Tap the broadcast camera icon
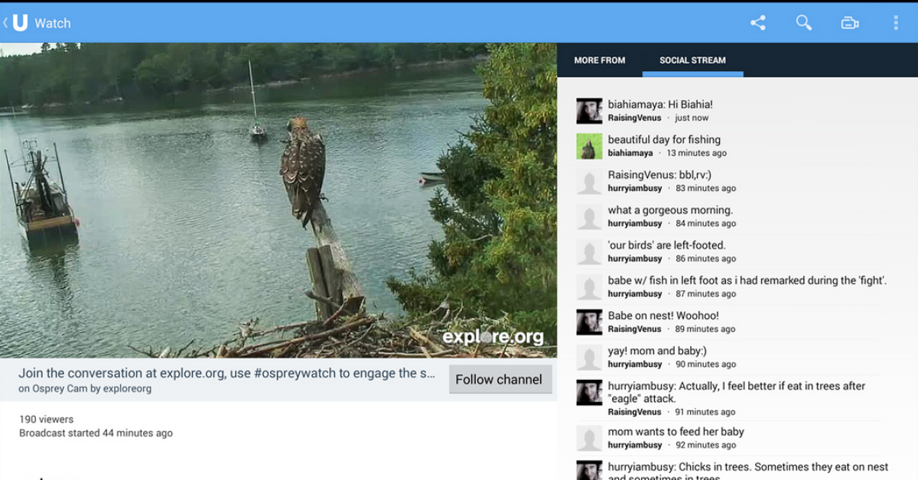 (849, 23)
